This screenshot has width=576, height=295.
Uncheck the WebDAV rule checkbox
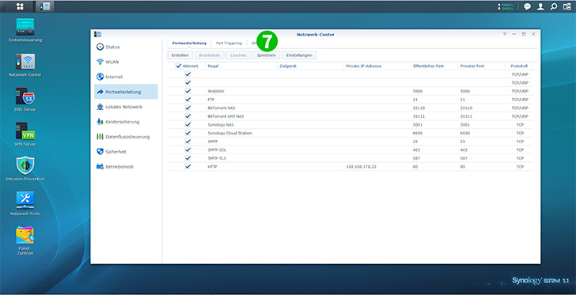click(x=188, y=91)
